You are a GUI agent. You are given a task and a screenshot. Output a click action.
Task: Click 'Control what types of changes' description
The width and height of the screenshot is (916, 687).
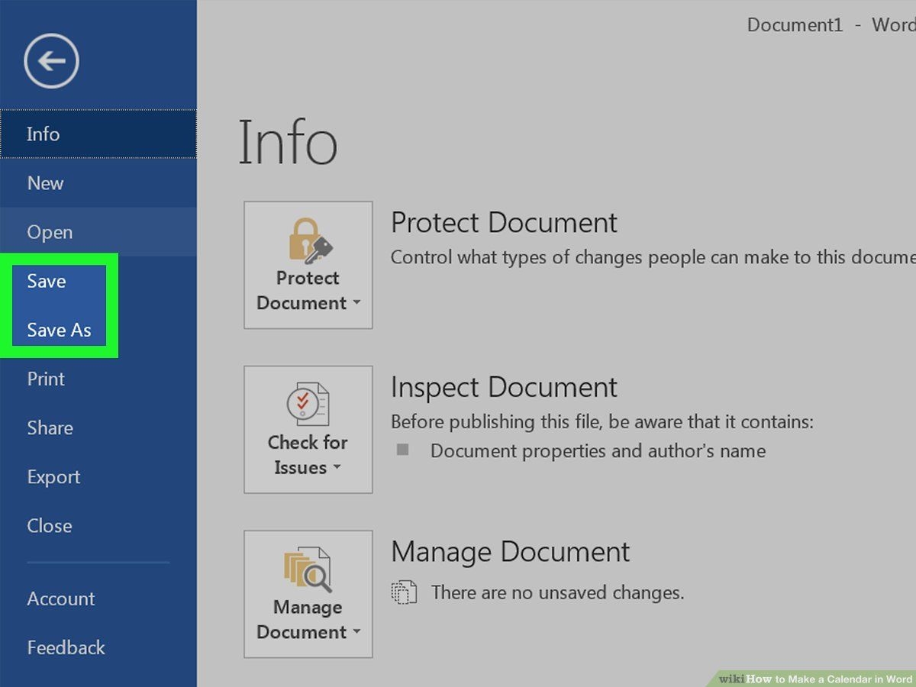click(653, 257)
